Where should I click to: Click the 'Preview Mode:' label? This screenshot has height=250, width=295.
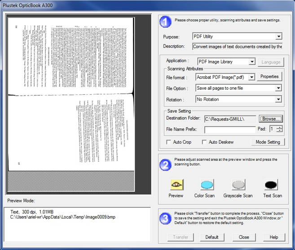tap(21, 201)
